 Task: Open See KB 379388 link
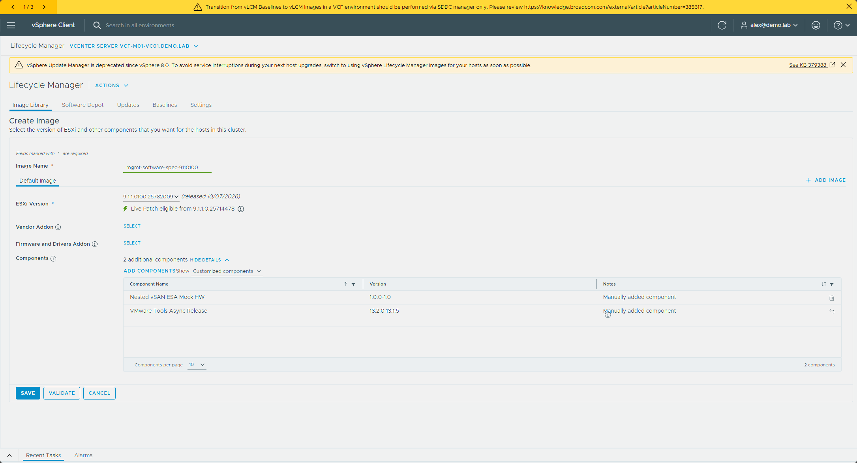pyautogui.click(x=812, y=65)
